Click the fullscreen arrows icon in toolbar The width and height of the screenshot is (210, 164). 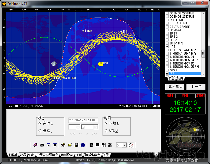point(110,145)
